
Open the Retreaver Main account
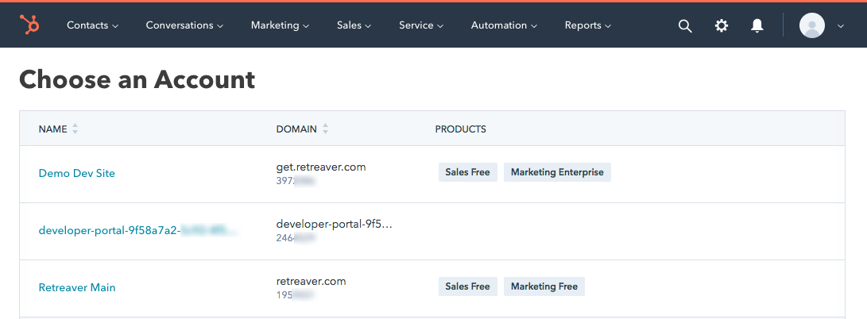click(x=77, y=287)
